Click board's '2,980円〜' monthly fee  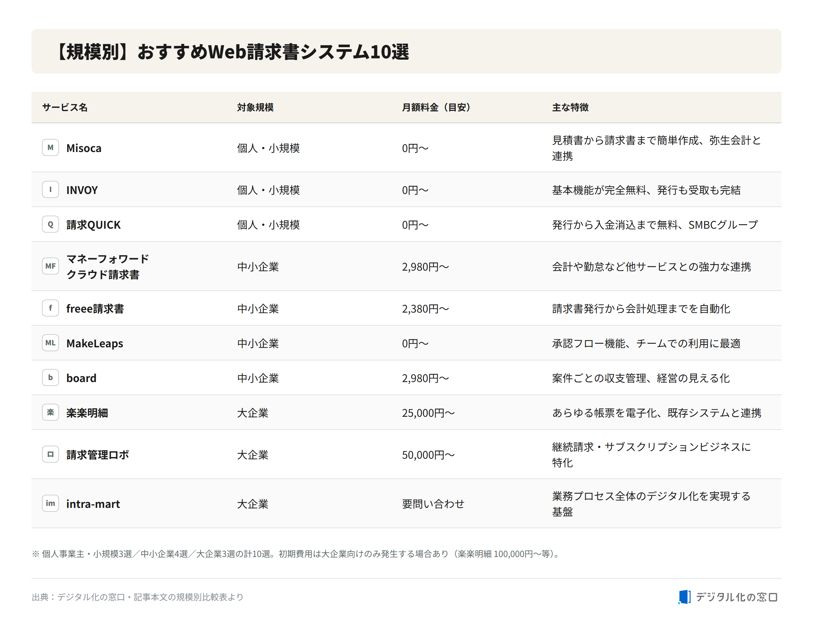tap(426, 378)
